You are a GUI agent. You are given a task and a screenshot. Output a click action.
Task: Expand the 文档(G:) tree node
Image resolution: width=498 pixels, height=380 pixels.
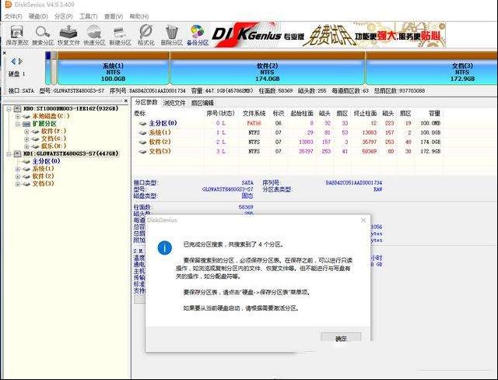(x=26, y=139)
